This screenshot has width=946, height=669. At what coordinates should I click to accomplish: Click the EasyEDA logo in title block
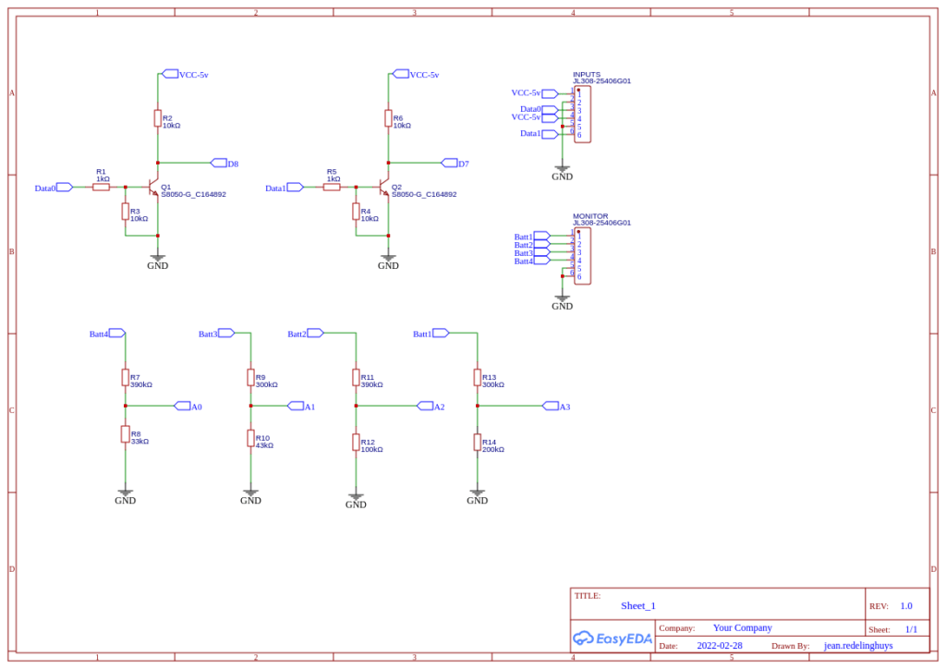pyautogui.click(x=612, y=638)
